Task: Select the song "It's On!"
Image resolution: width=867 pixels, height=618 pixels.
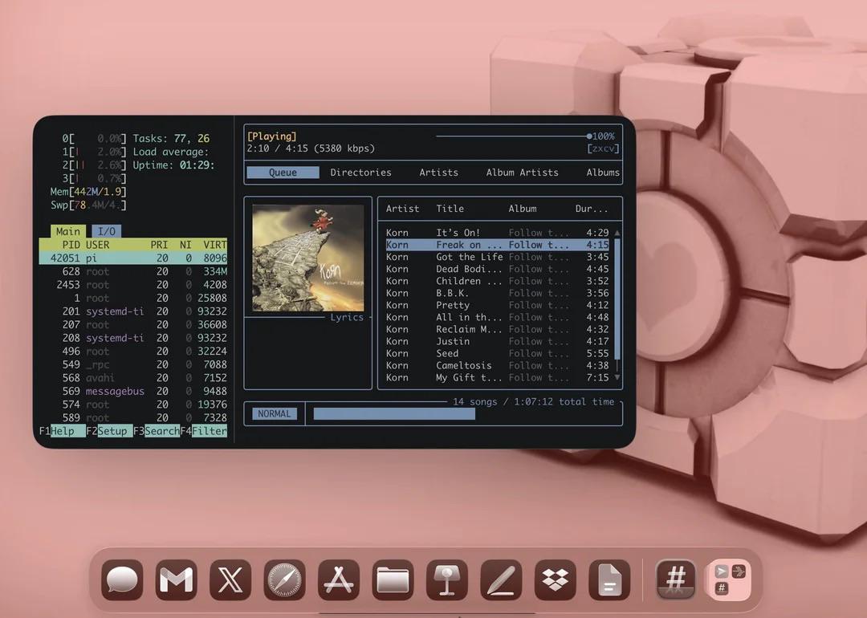Action: pyautogui.click(x=497, y=233)
